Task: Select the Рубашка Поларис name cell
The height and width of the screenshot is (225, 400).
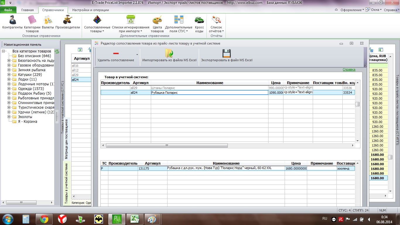Action: [210, 93]
